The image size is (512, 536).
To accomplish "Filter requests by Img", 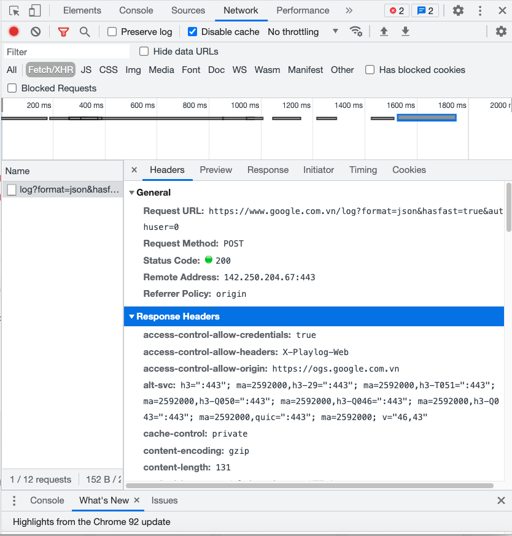I will (x=133, y=70).
